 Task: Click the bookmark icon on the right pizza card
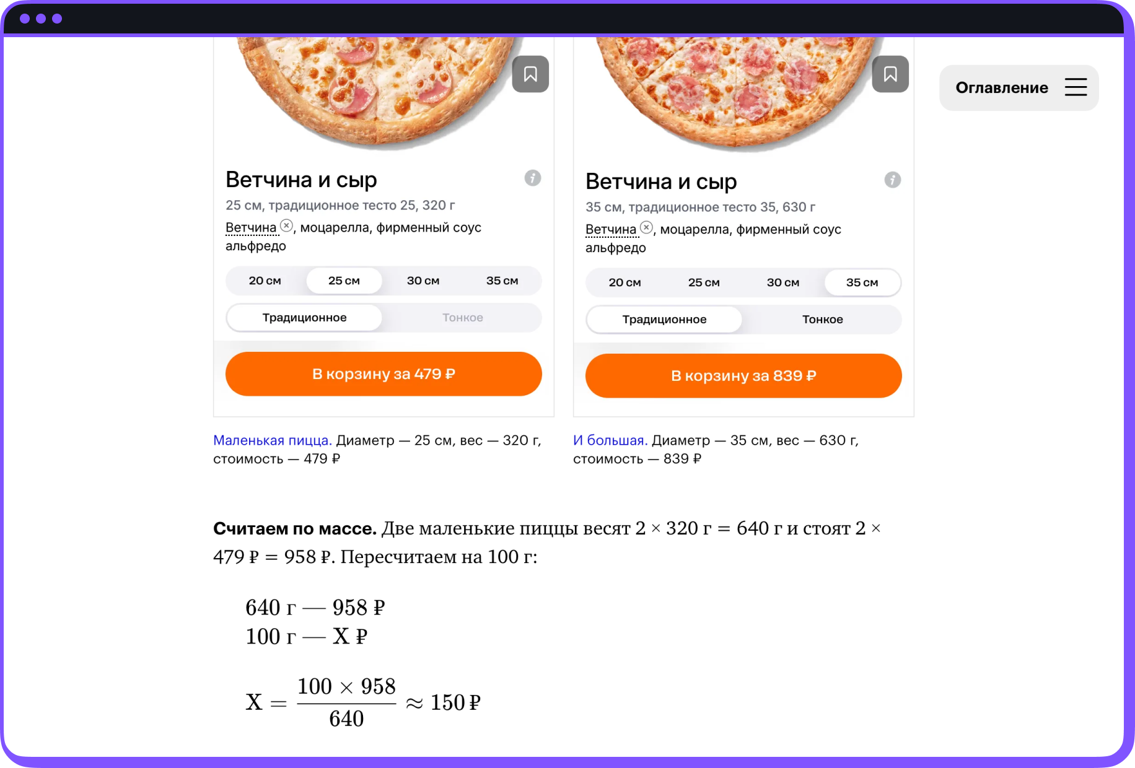click(890, 74)
